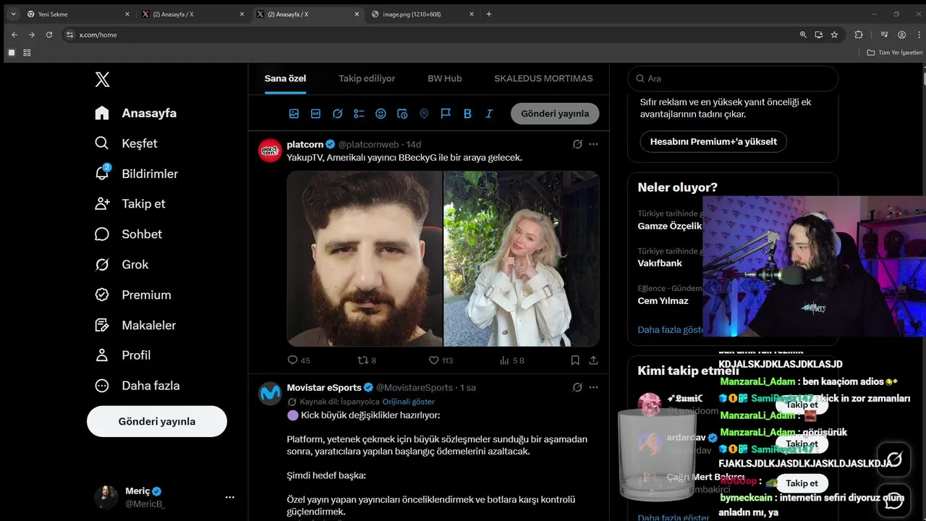926x521 pixels.
Task: Open Makaleler articles
Action: (135, 326)
